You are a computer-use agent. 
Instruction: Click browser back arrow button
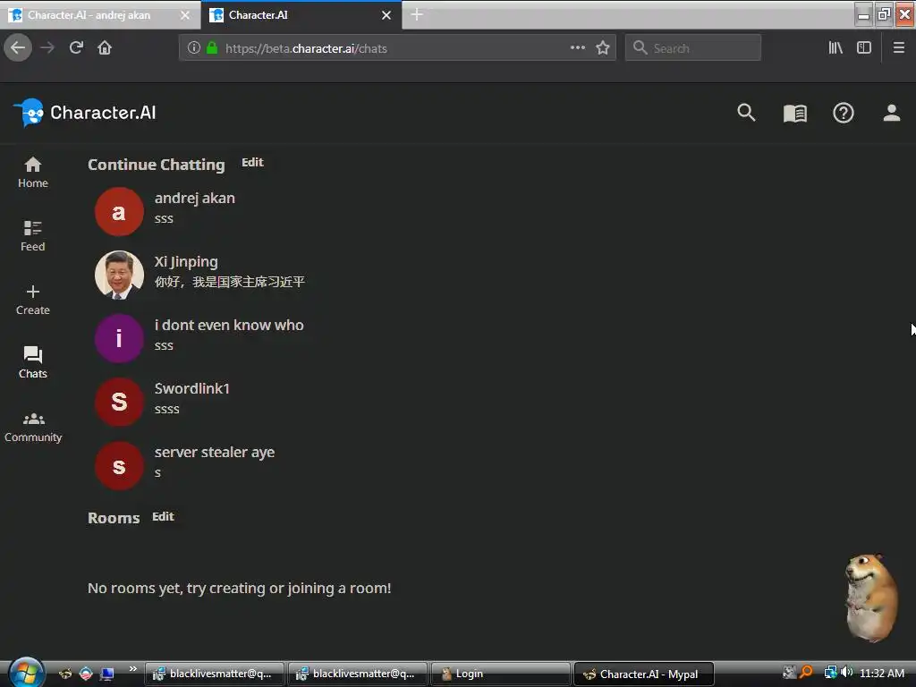pyautogui.click(x=18, y=47)
